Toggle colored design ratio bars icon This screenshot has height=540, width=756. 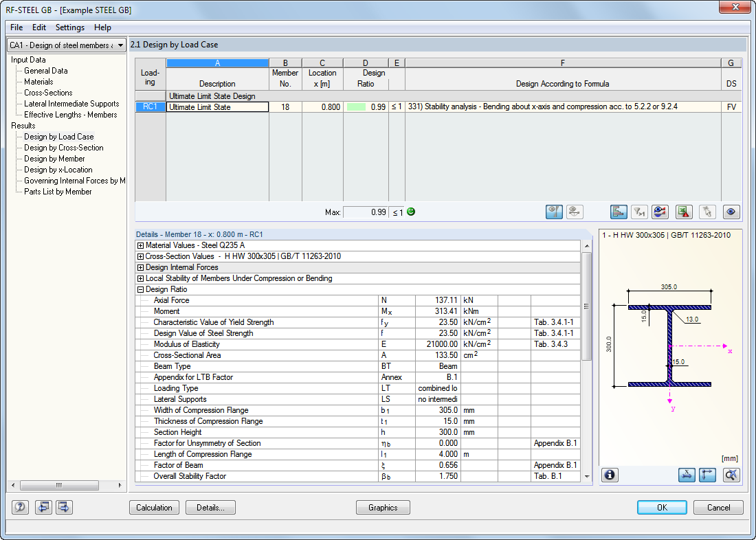pyautogui.click(x=619, y=212)
